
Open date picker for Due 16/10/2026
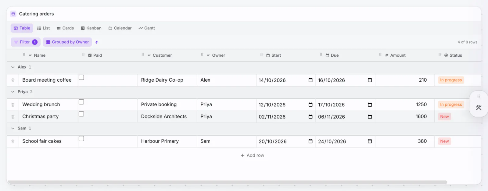tap(370, 80)
